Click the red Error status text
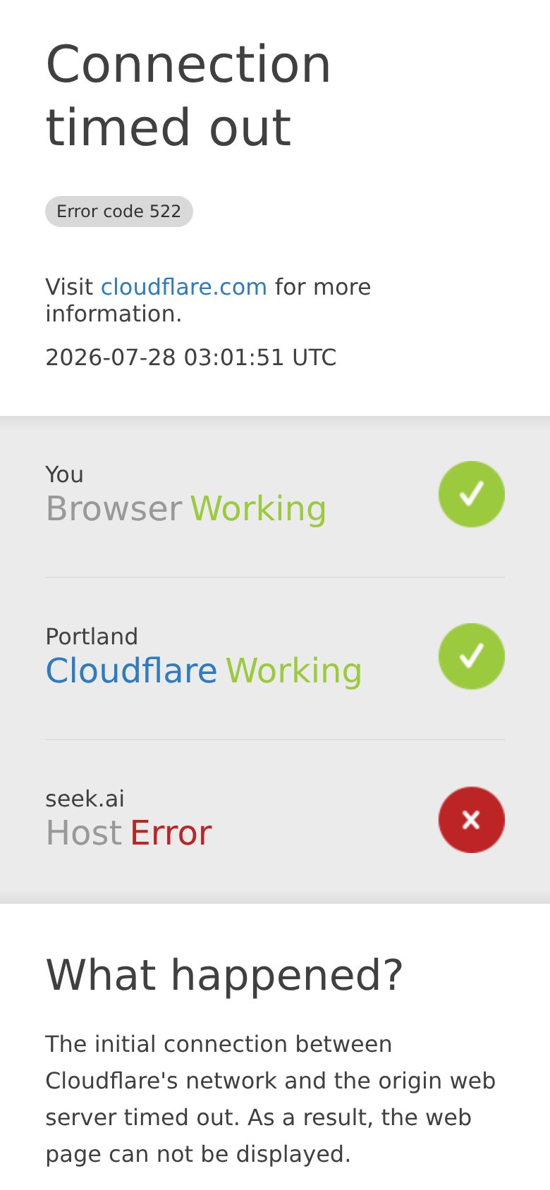This screenshot has width=550, height=1190. pos(171,833)
